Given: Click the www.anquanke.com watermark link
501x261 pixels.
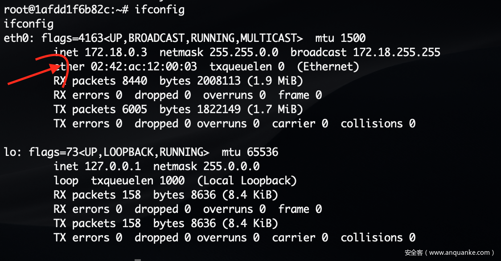Looking at the screenshot, I should (459, 253).
